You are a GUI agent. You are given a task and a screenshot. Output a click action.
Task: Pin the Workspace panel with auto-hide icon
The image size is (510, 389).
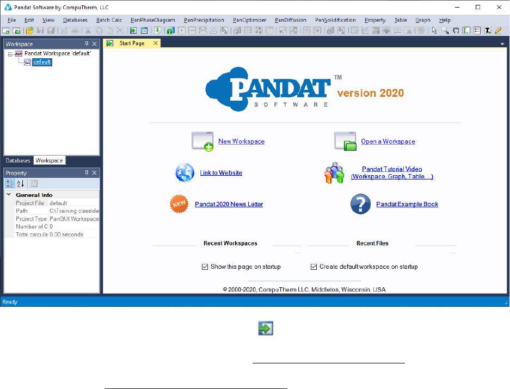[x=87, y=44]
